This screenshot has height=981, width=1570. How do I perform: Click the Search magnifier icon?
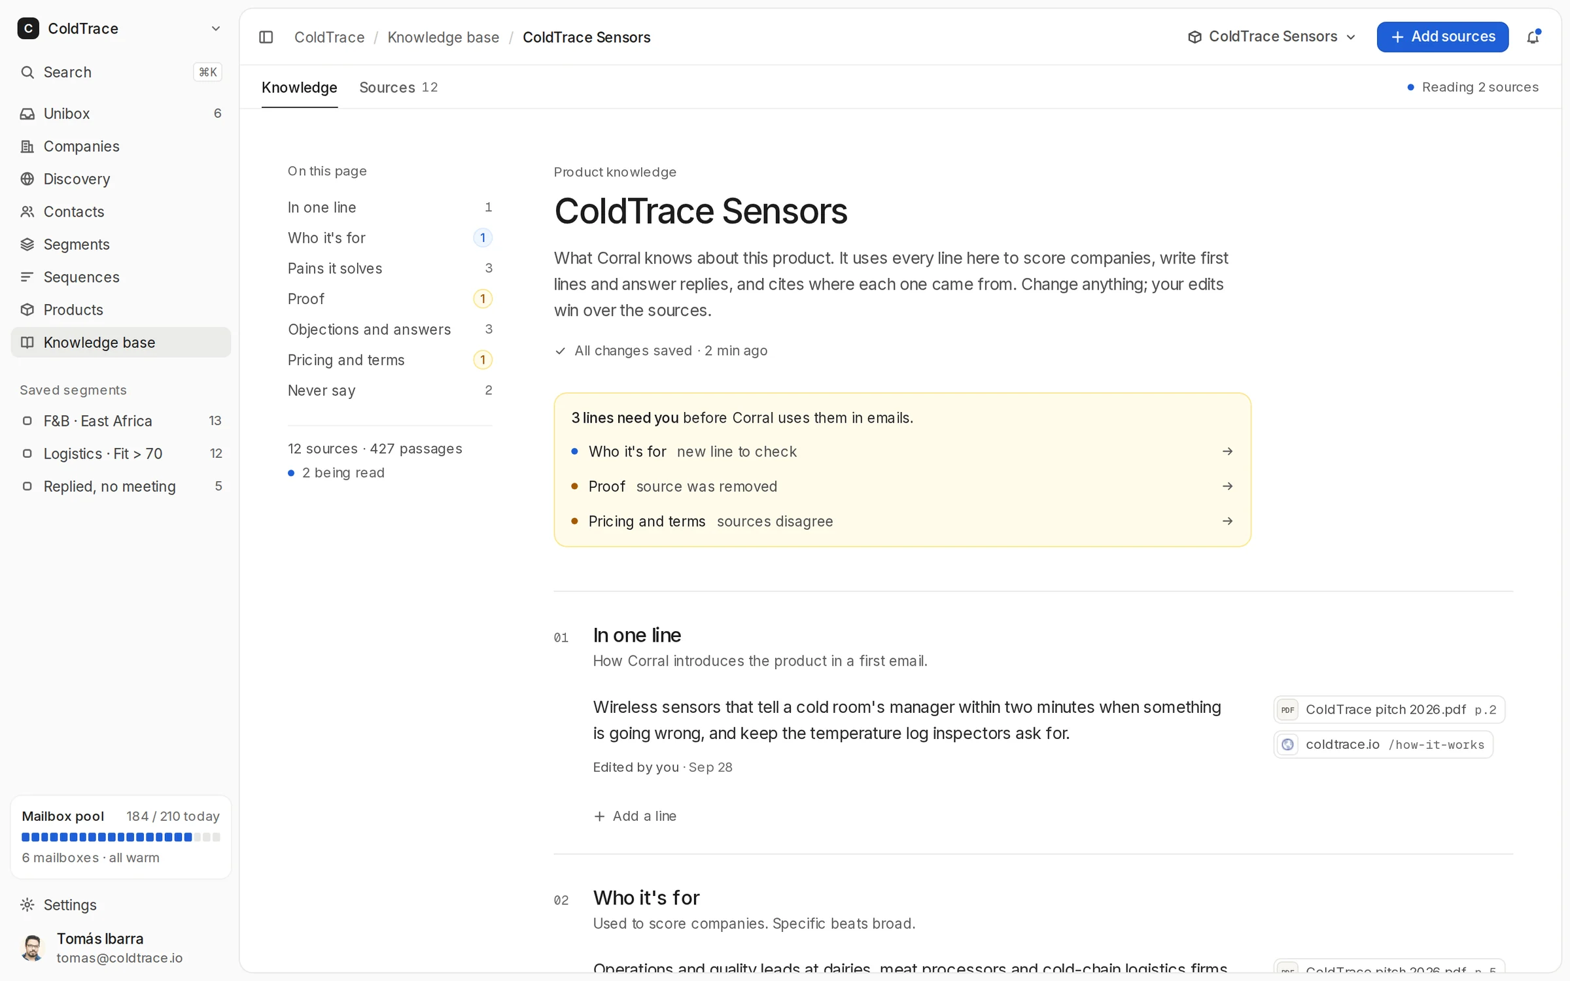click(x=27, y=73)
